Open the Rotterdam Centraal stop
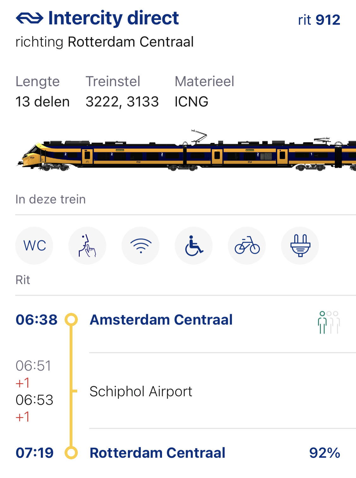Viewport: 356px width, 478px height. [158, 453]
